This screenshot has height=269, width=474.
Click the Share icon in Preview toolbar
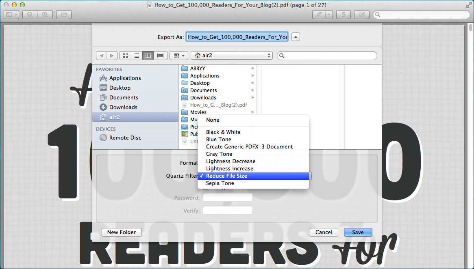point(63,14)
